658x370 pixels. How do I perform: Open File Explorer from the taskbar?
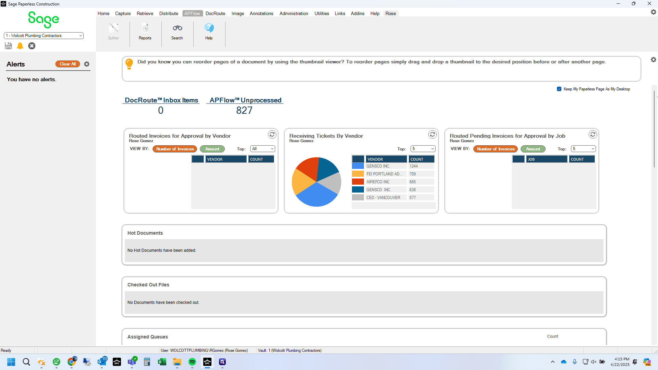(177, 362)
